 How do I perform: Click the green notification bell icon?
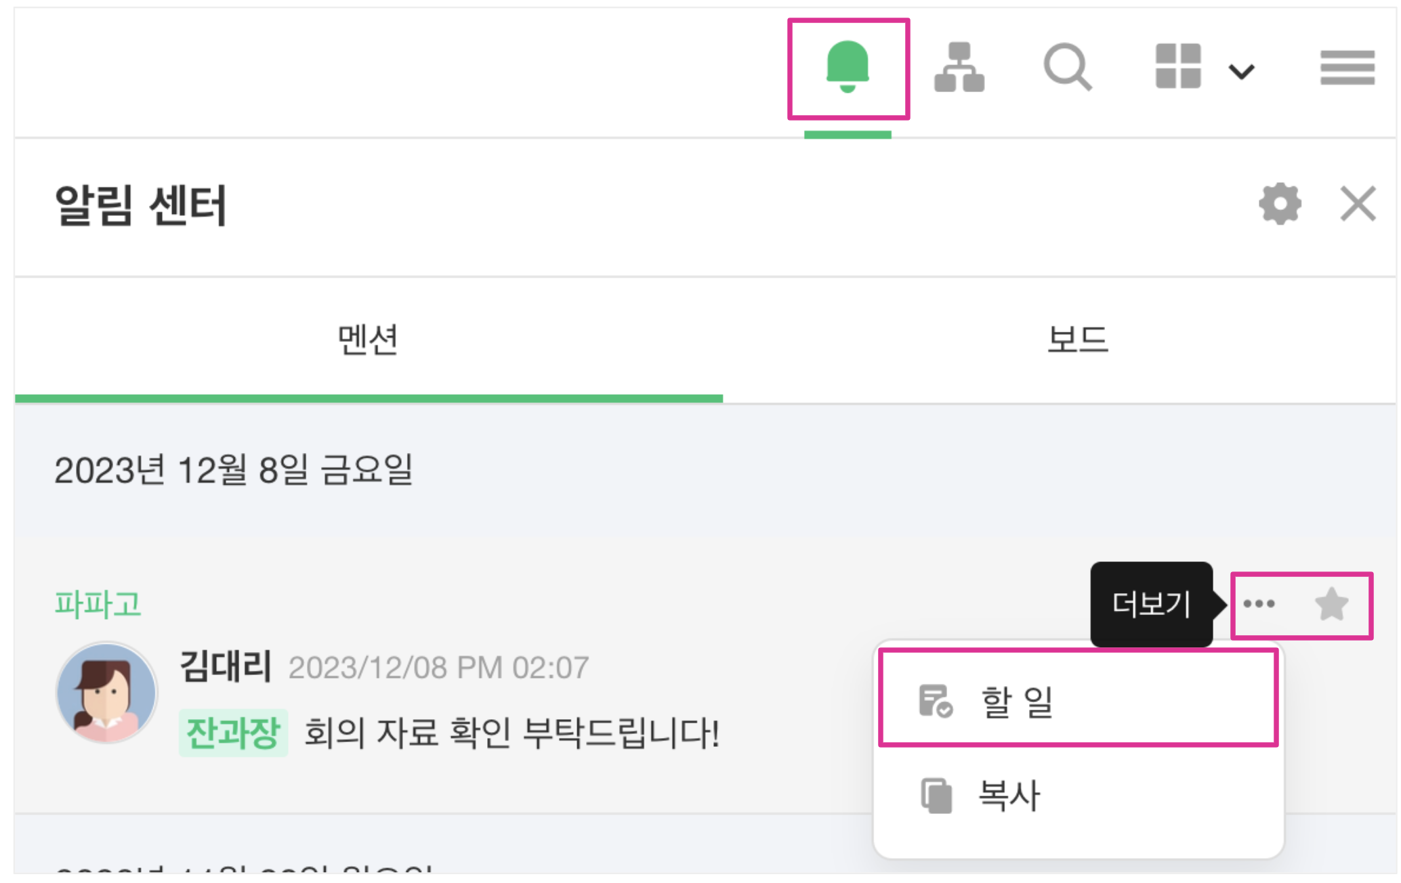click(847, 66)
